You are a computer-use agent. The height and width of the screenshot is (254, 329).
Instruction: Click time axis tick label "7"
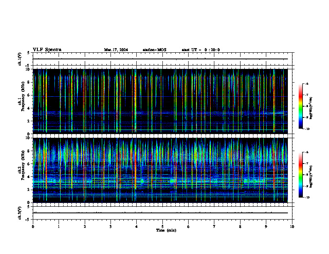coord(214,227)
